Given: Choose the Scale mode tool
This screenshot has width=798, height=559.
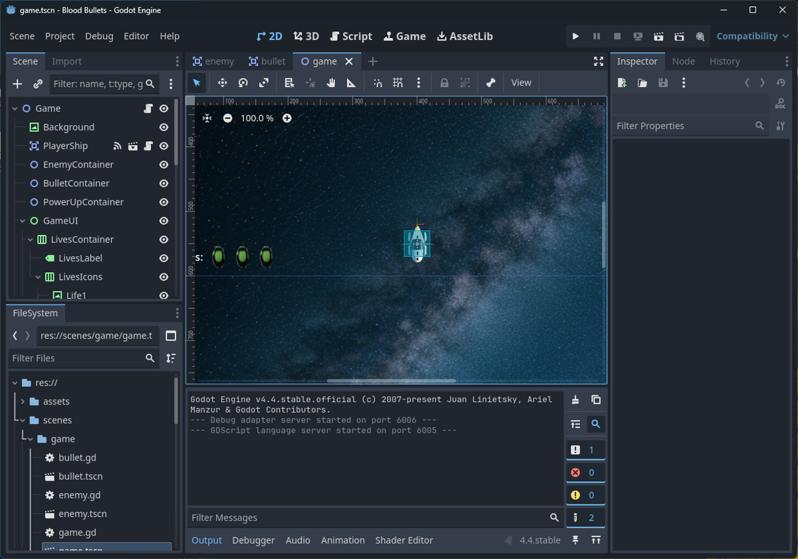Looking at the screenshot, I should click(x=264, y=83).
